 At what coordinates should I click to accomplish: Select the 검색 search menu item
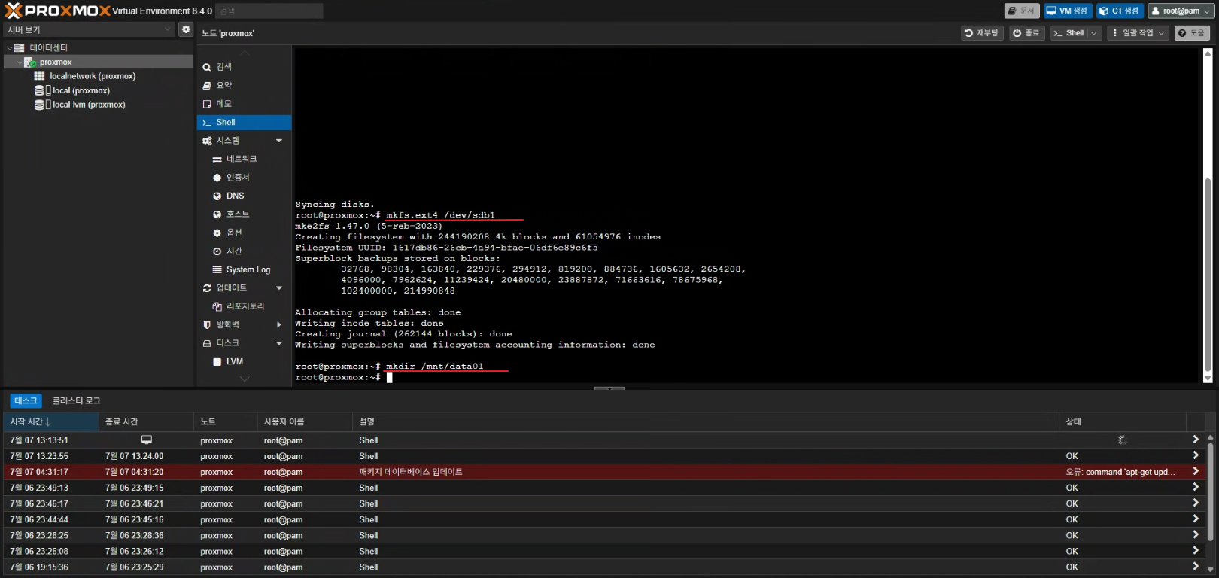click(244, 67)
